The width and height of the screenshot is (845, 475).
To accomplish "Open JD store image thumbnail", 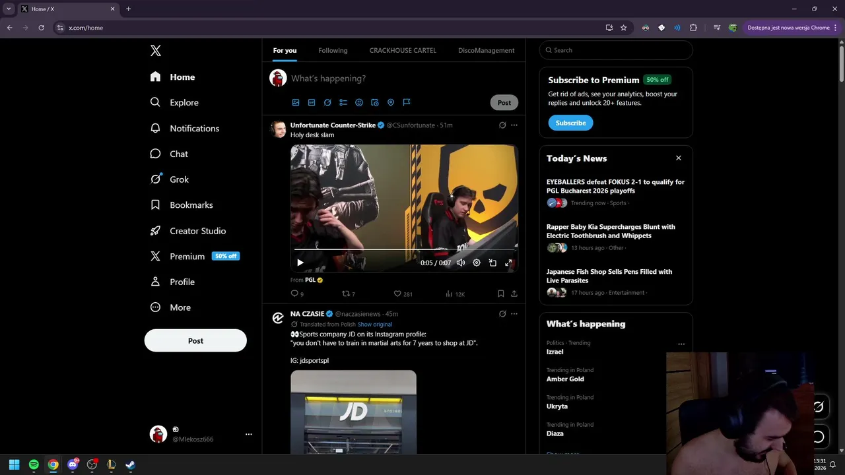I will (x=353, y=412).
